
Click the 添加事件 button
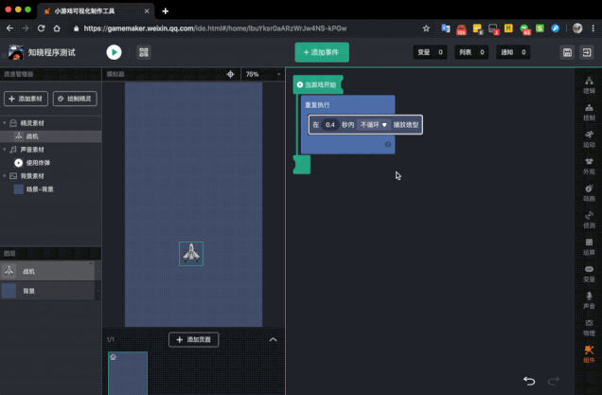pyautogui.click(x=322, y=53)
